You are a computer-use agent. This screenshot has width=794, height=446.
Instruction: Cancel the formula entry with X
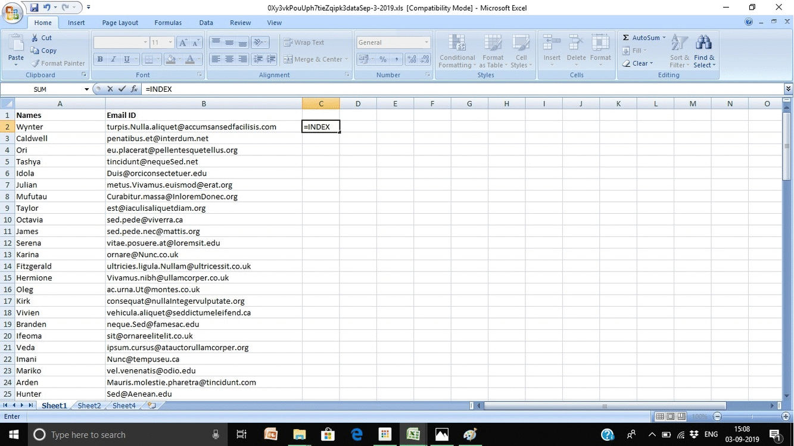point(110,89)
